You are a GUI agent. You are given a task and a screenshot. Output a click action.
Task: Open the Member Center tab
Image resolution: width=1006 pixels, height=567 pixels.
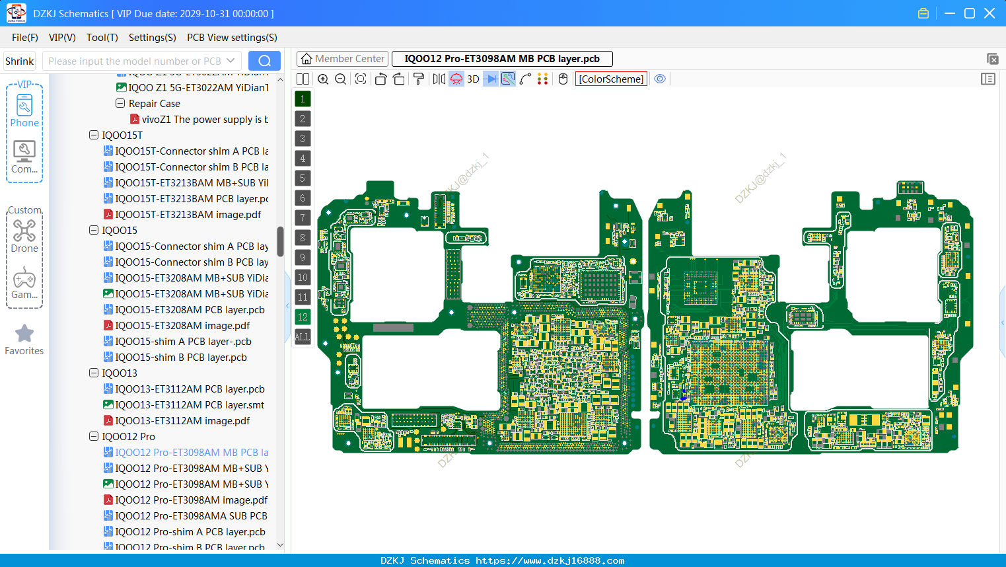pos(342,59)
